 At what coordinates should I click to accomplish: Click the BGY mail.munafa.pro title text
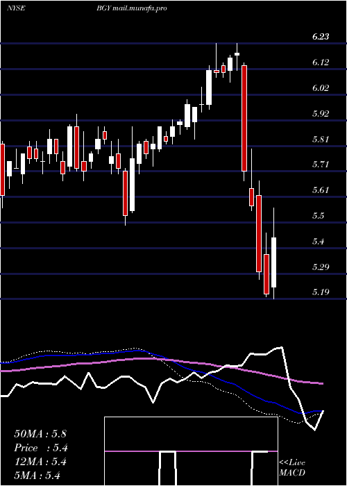pyautogui.click(x=131, y=8)
